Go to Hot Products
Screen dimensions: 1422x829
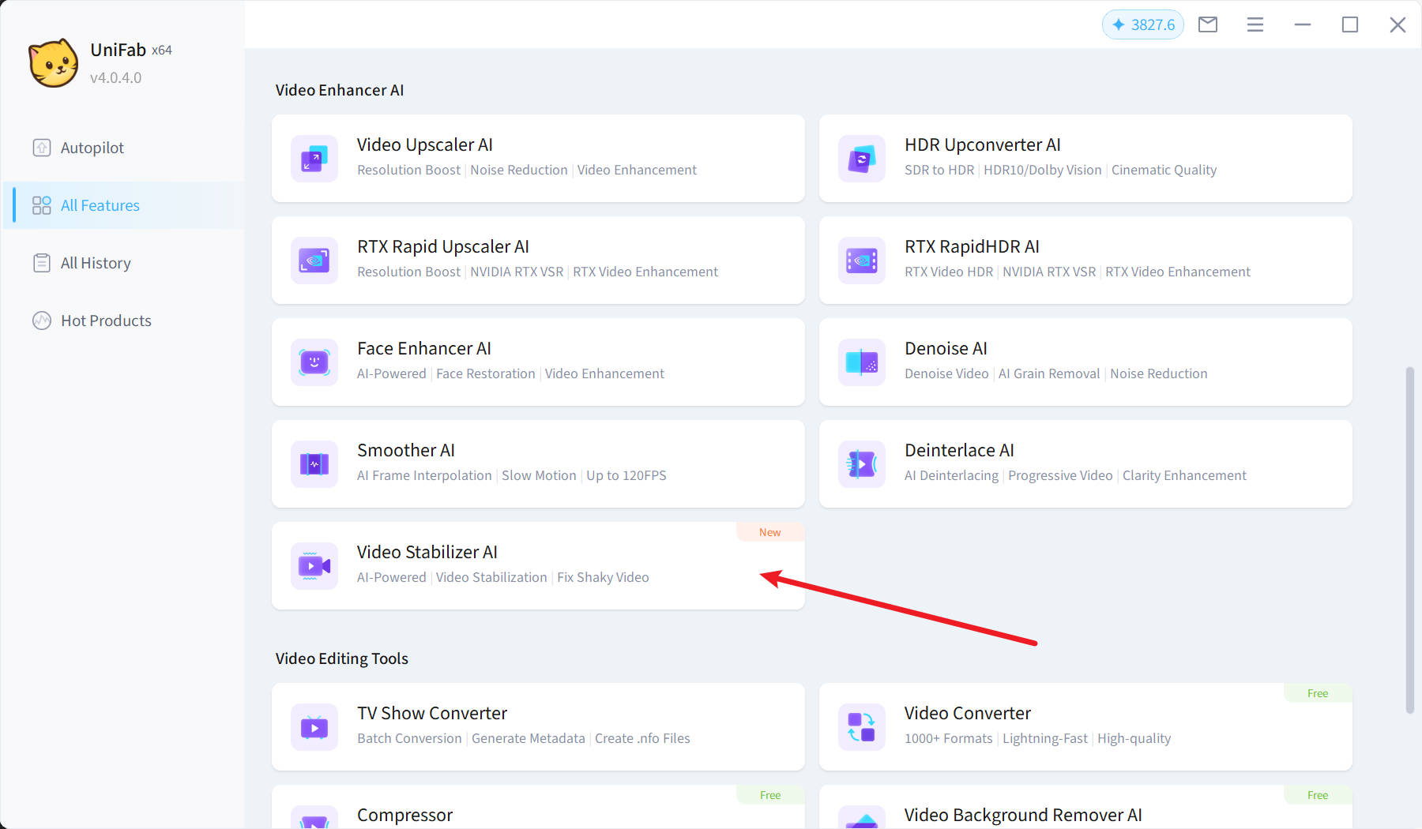pos(105,321)
